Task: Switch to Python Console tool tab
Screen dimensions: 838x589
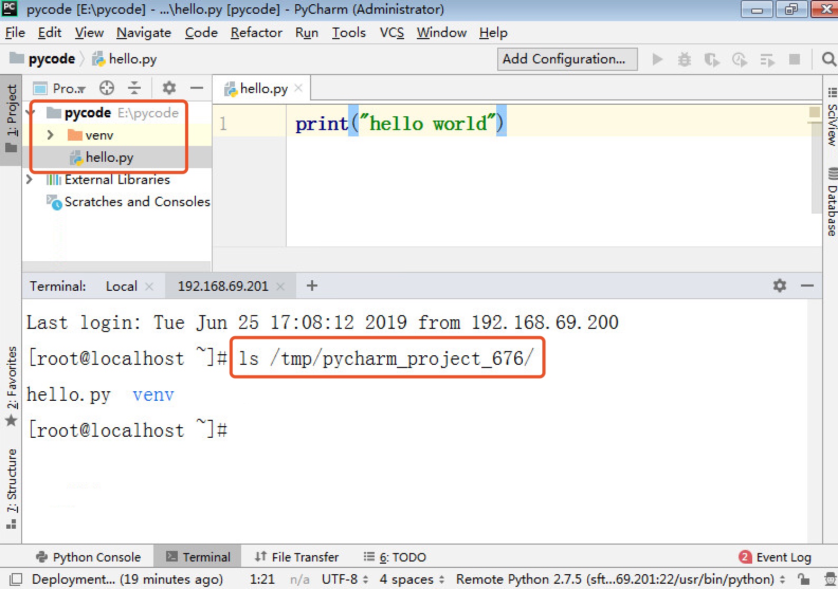Action: [88, 557]
